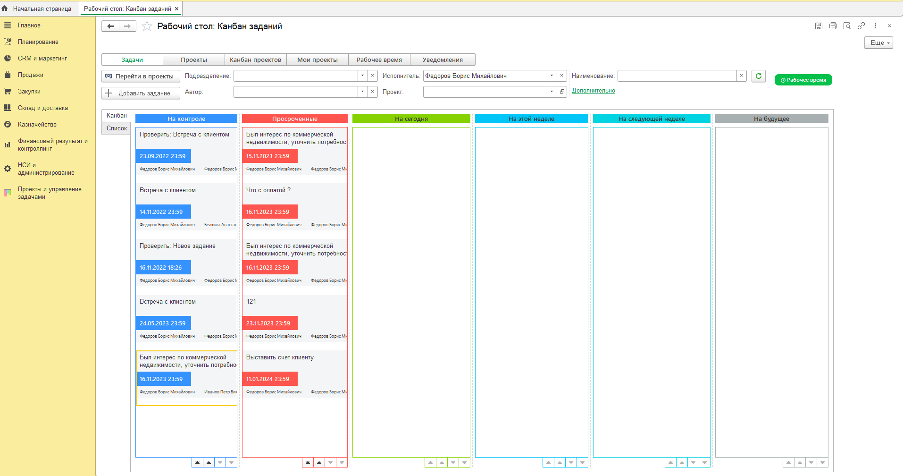Go forward using the right arrow button
Screen dimensions: 903x476
coord(127,26)
